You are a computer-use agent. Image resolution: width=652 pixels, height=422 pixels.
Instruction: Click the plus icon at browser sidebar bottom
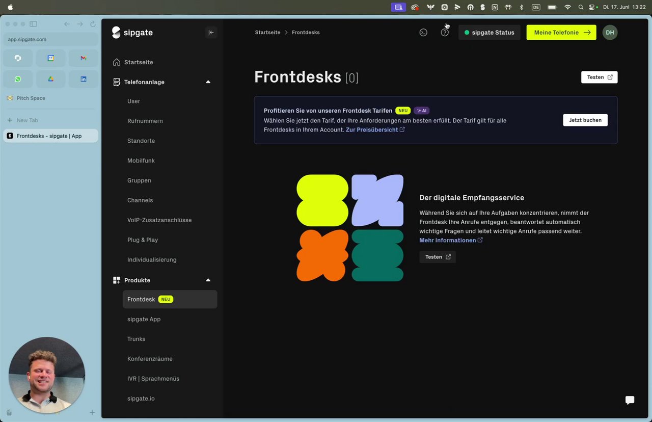click(x=92, y=412)
